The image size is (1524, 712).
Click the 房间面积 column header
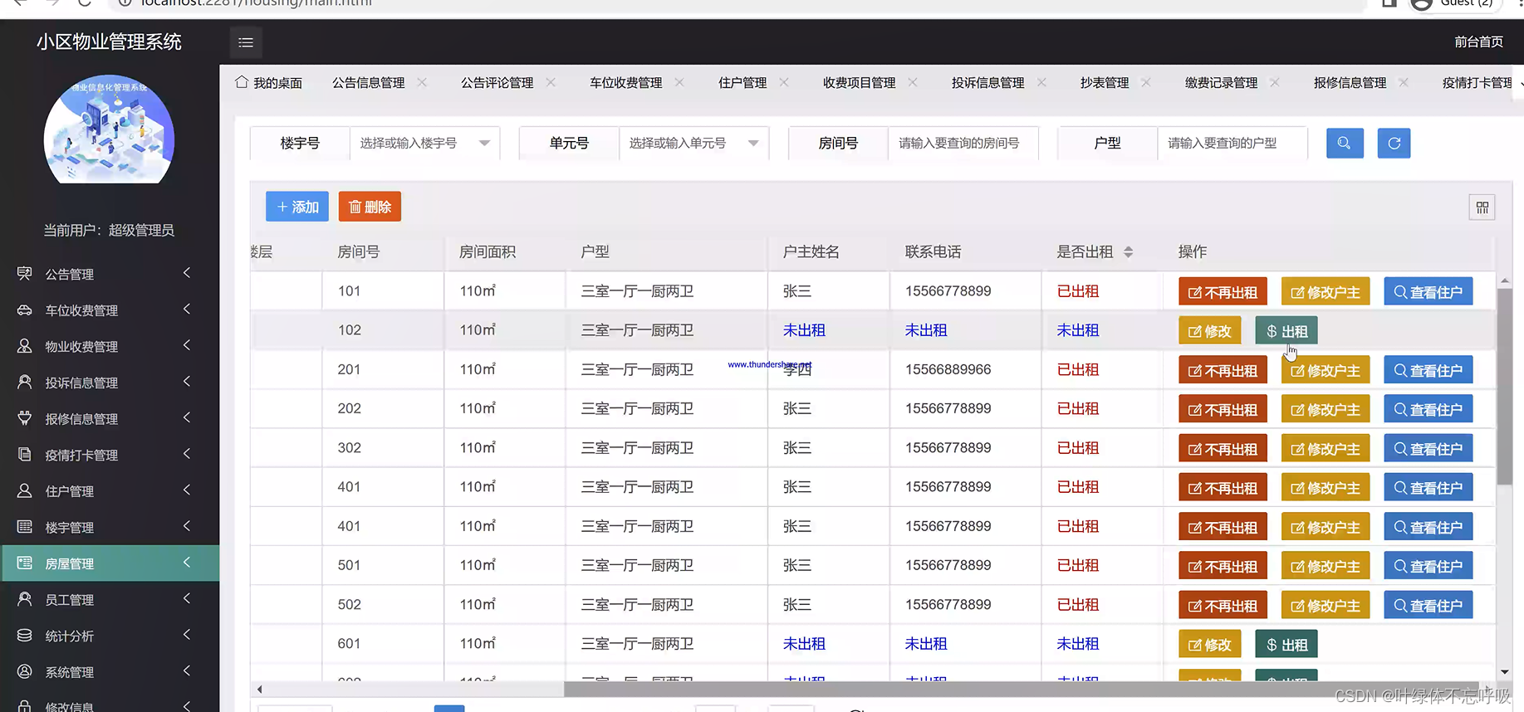tap(488, 251)
